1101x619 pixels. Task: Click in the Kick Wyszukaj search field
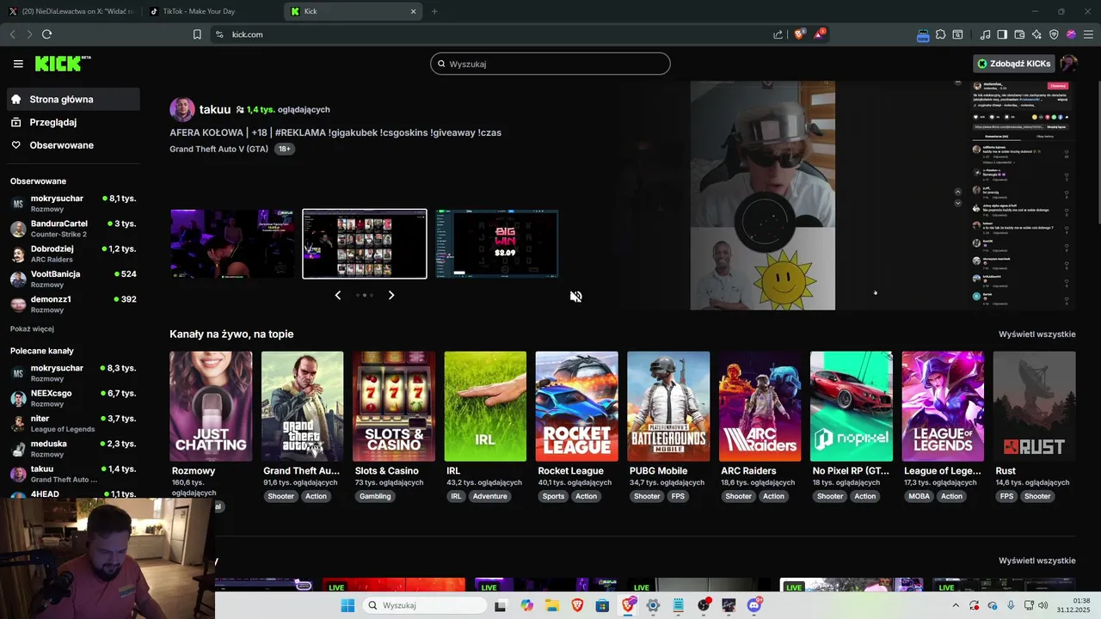550,64
